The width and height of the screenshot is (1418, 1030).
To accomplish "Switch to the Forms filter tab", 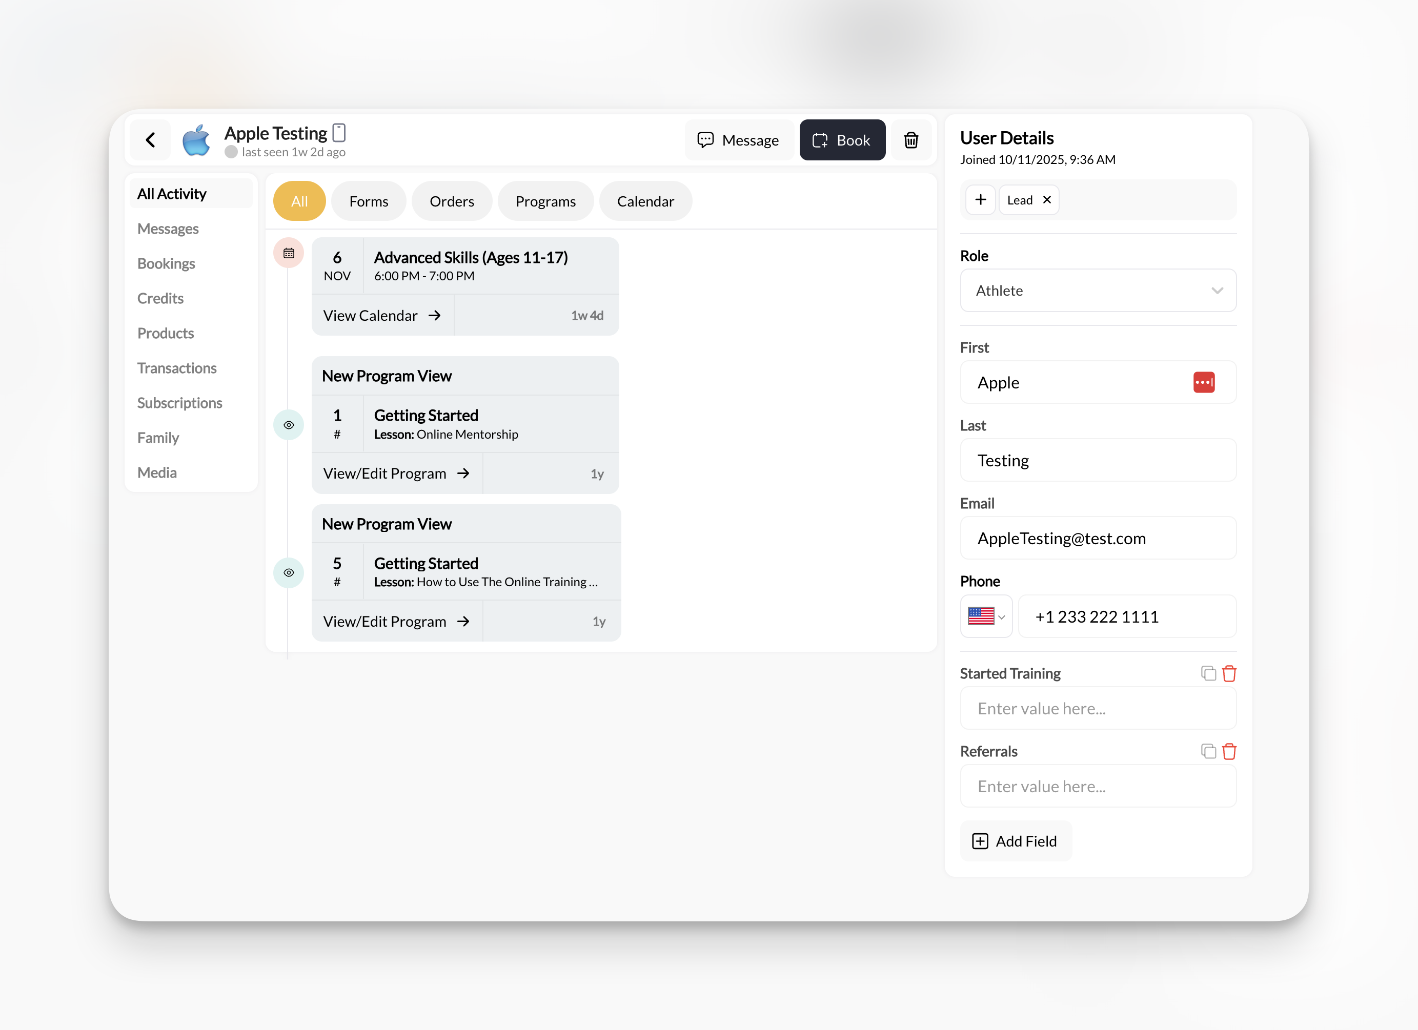I will coord(368,201).
